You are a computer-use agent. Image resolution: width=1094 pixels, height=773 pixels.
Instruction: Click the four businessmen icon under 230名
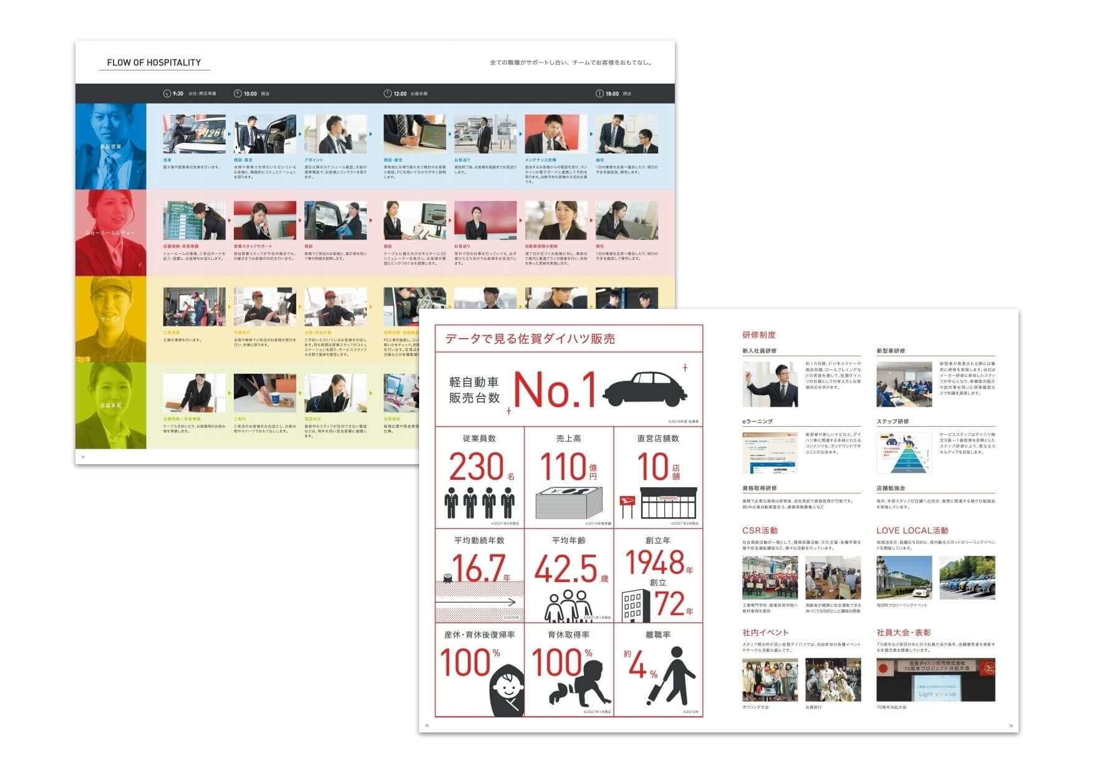(480, 503)
